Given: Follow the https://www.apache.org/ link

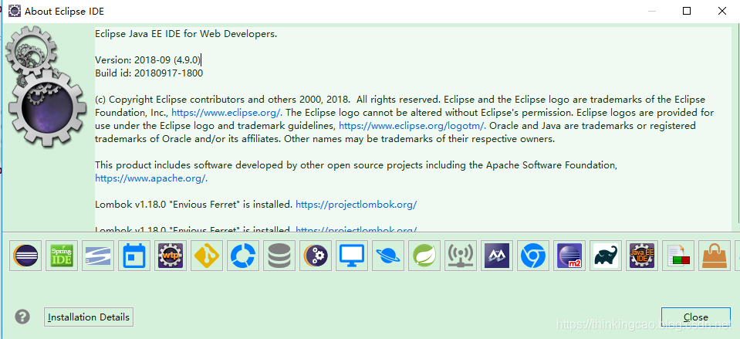Looking at the screenshot, I should coord(151,178).
